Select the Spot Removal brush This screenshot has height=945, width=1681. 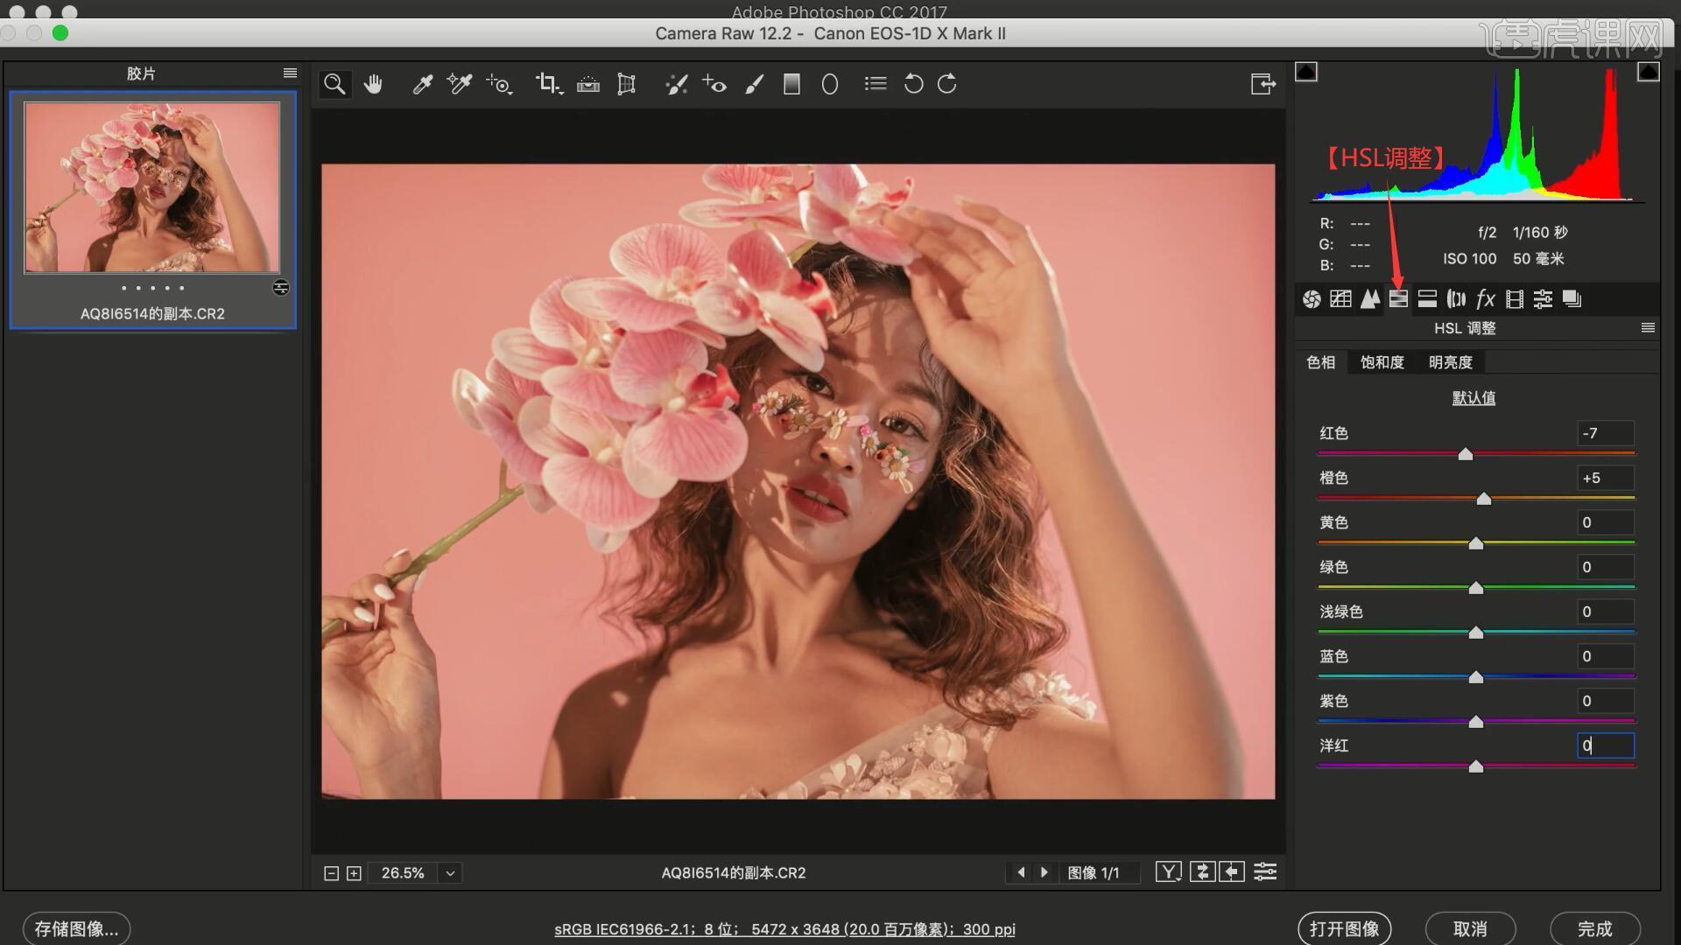coord(676,84)
